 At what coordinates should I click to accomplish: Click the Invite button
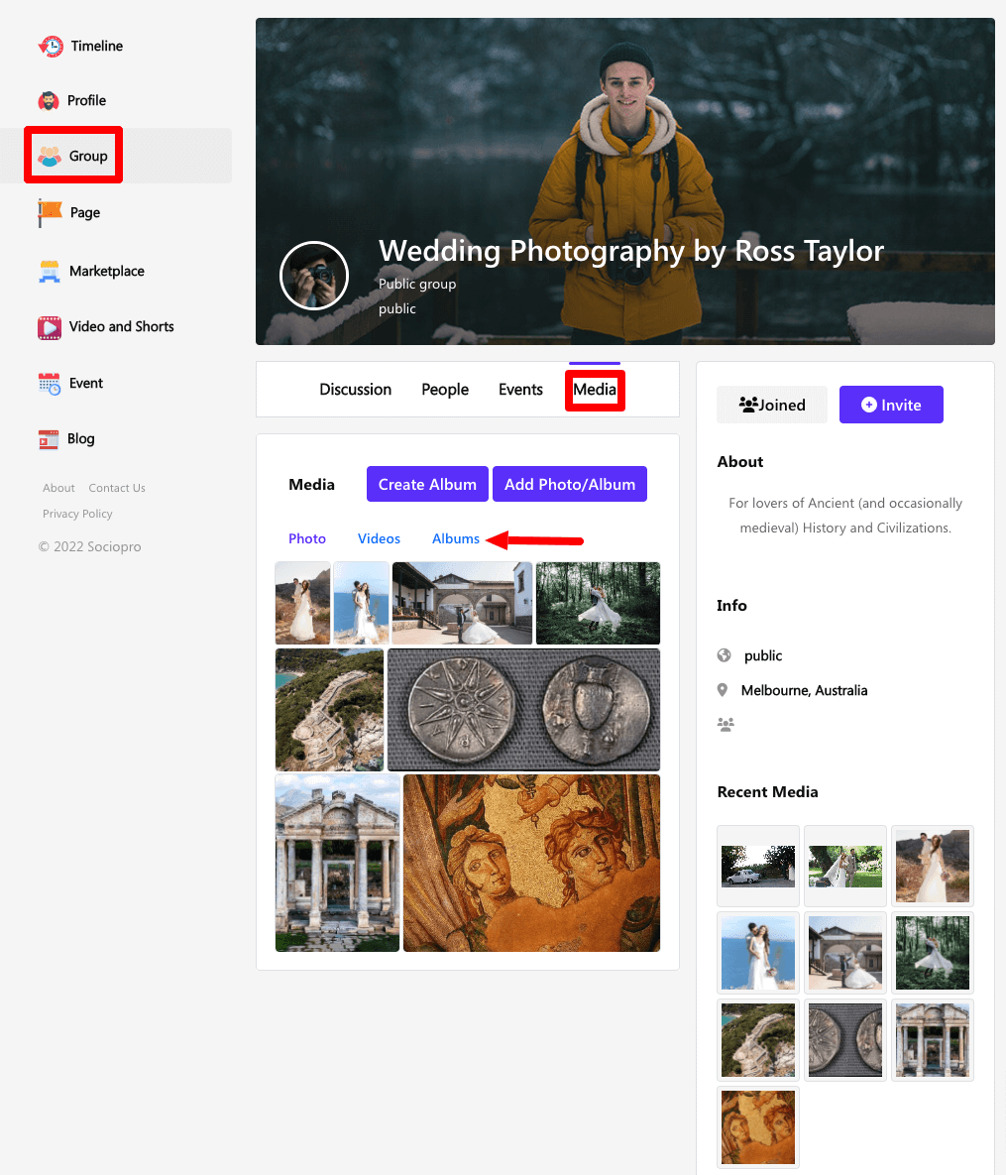(891, 405)
